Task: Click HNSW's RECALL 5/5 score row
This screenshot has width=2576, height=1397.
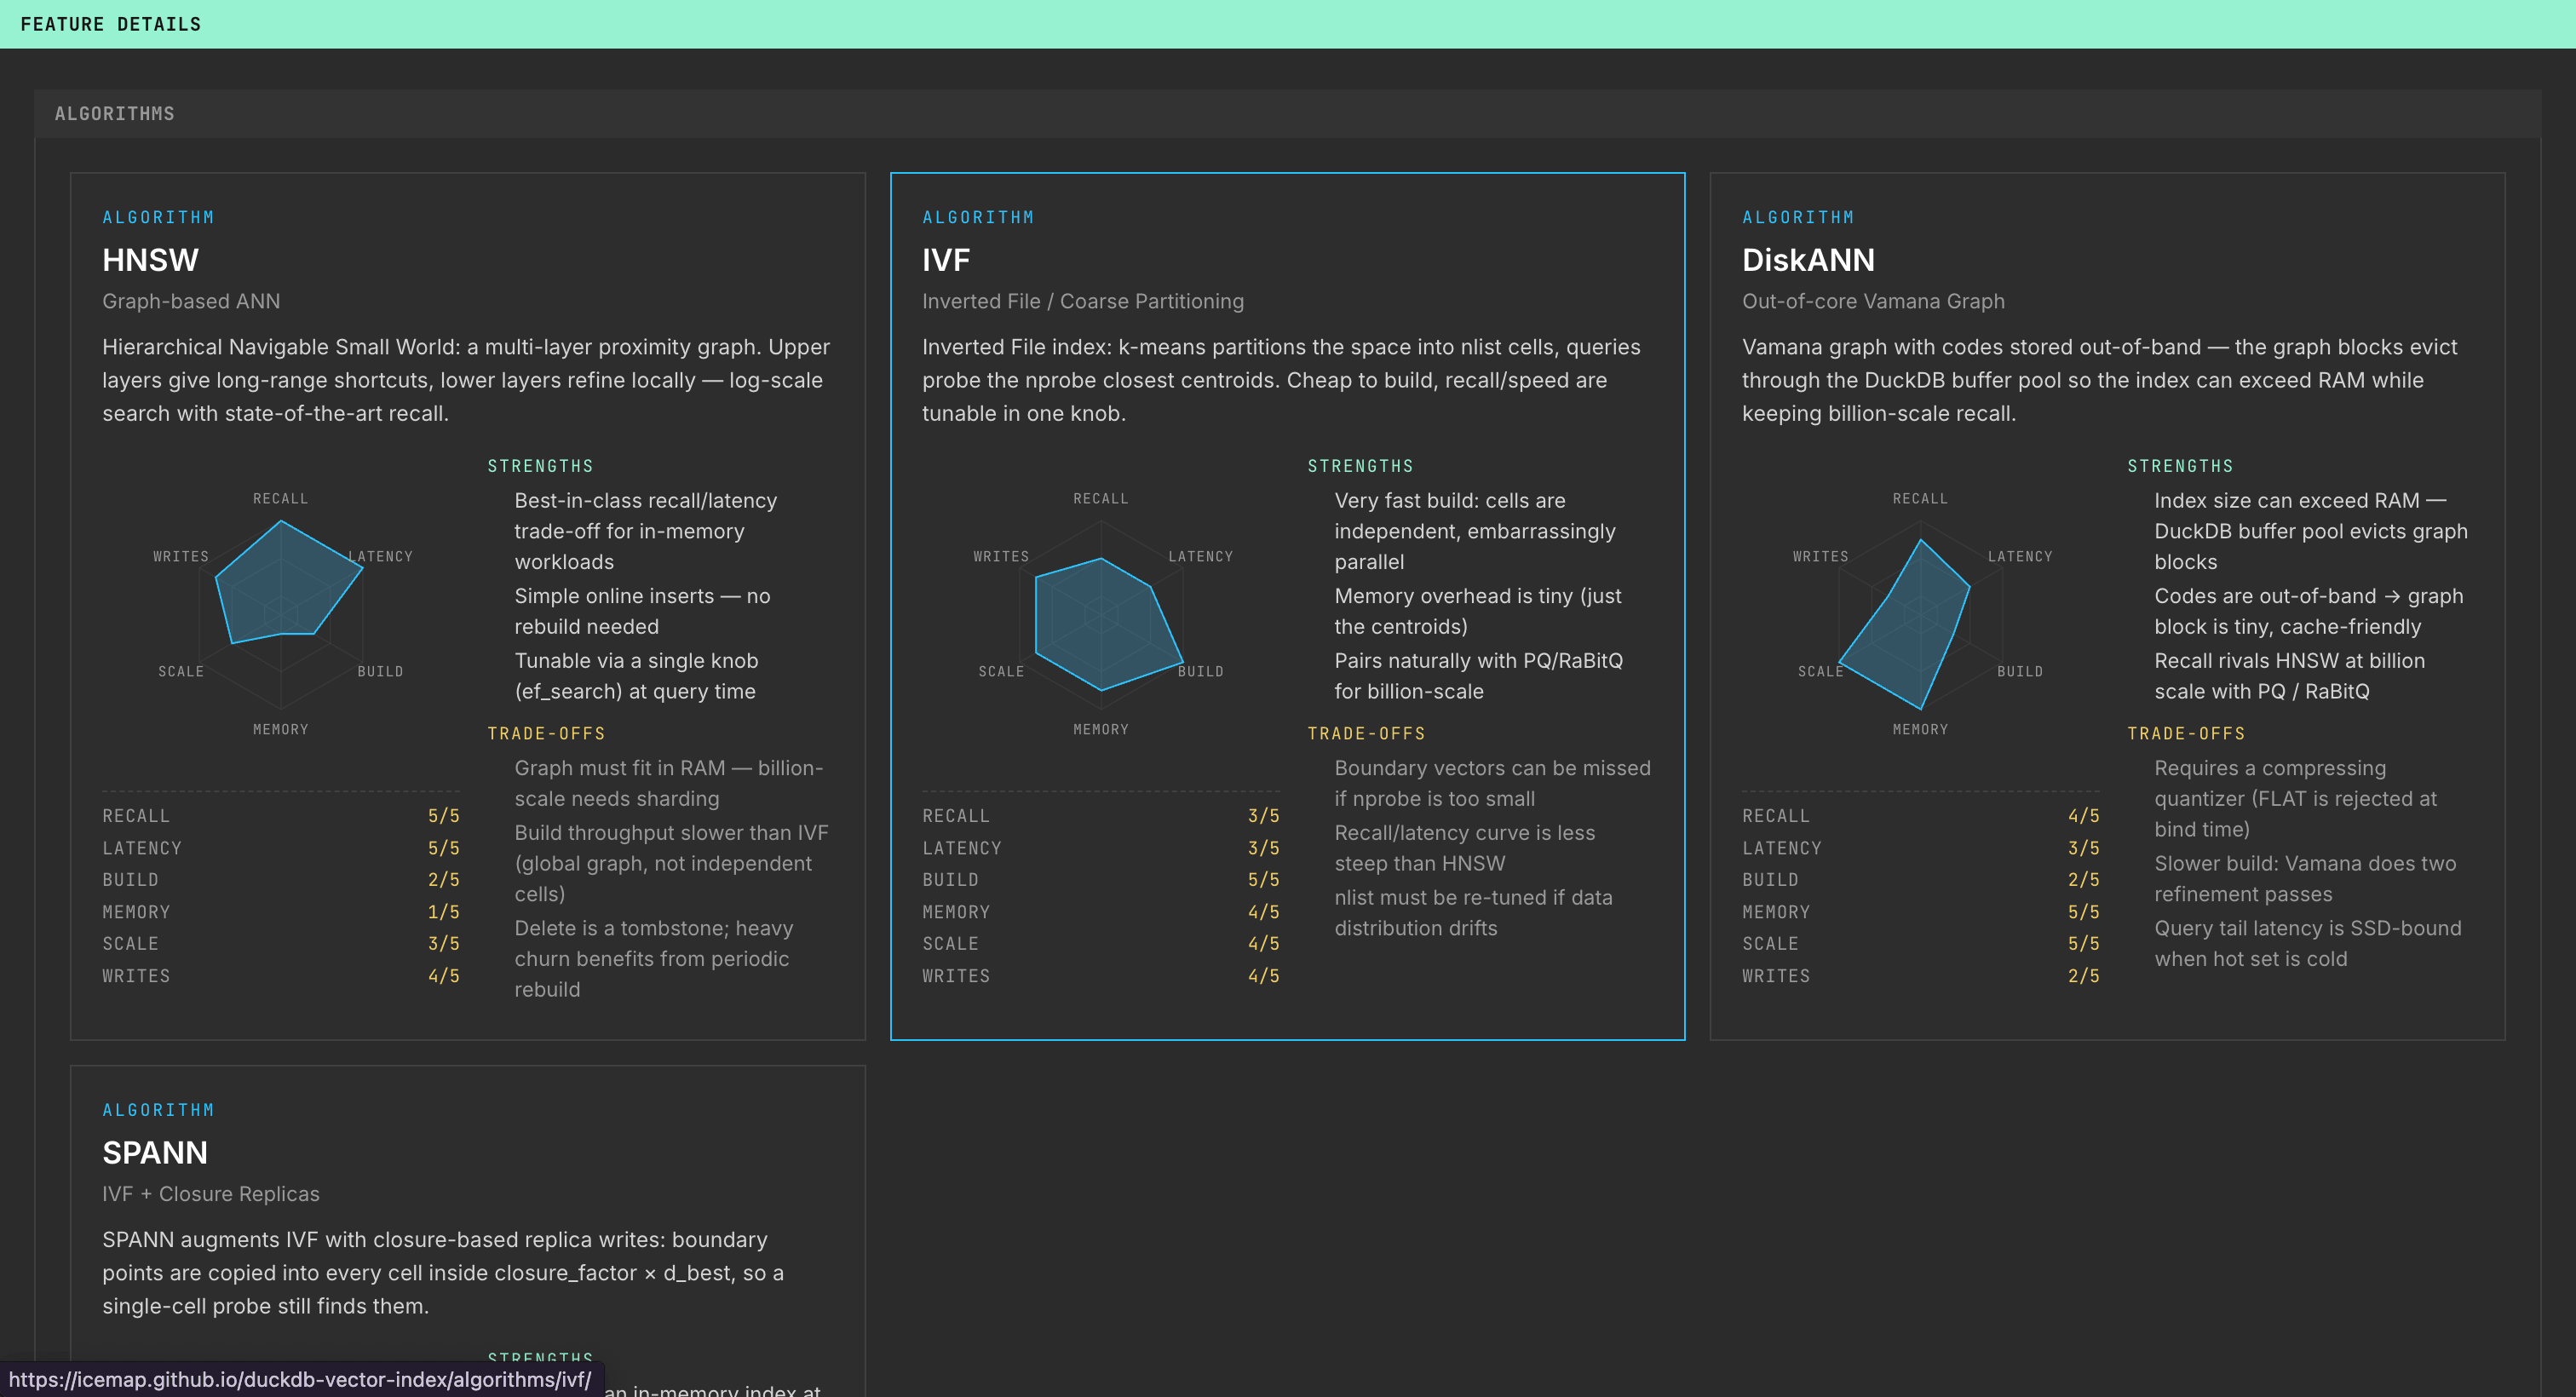Action: tap(280, 816)
